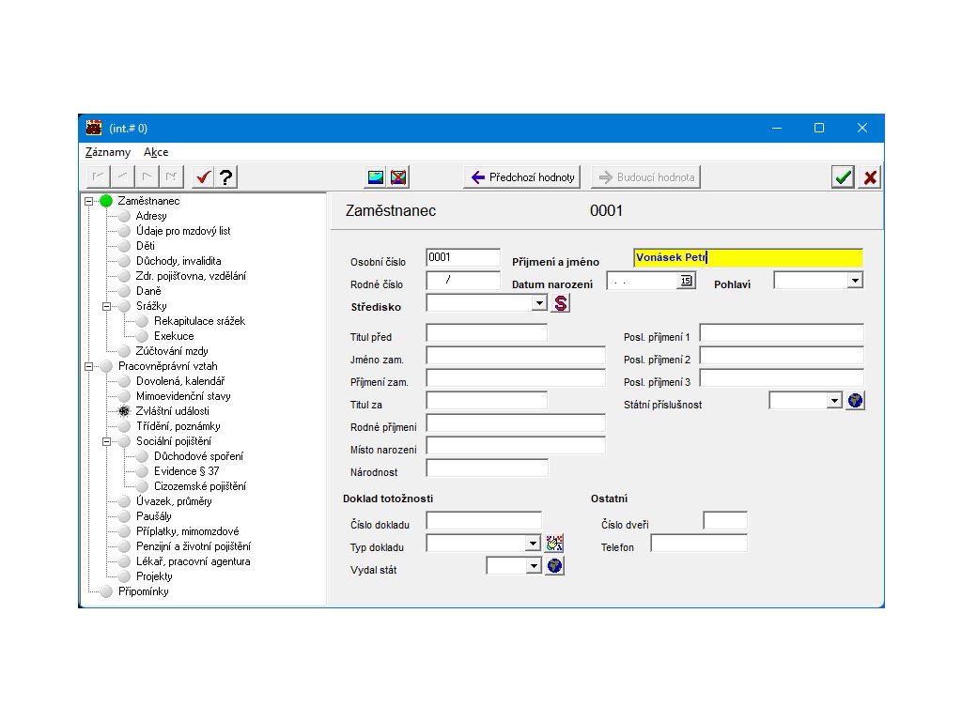Open the Záznamy menu
Image resolution: width=962 pixels, height=721 pixels.
[x=107, y=152]
